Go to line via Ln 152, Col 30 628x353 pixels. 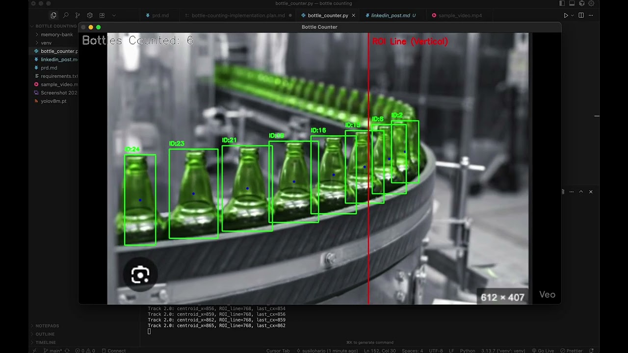point(380,351)
